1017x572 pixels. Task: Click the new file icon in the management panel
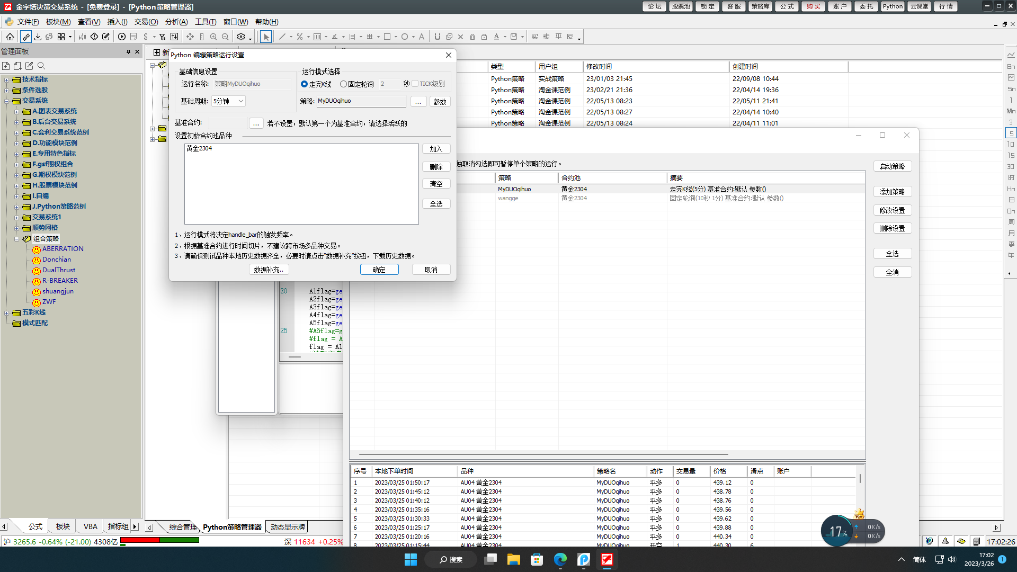tap(6, 66)
